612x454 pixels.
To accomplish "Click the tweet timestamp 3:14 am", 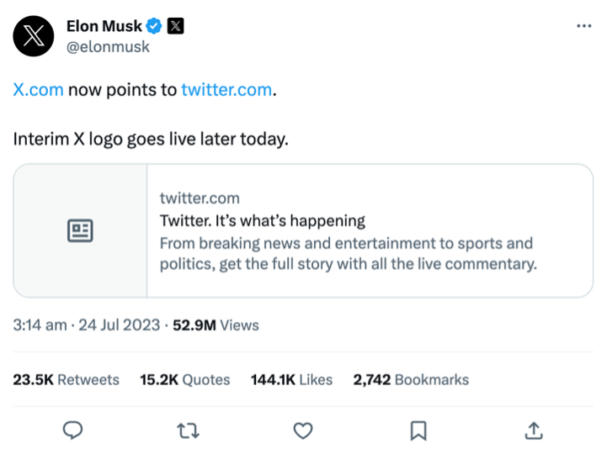I will coord(40,325).
